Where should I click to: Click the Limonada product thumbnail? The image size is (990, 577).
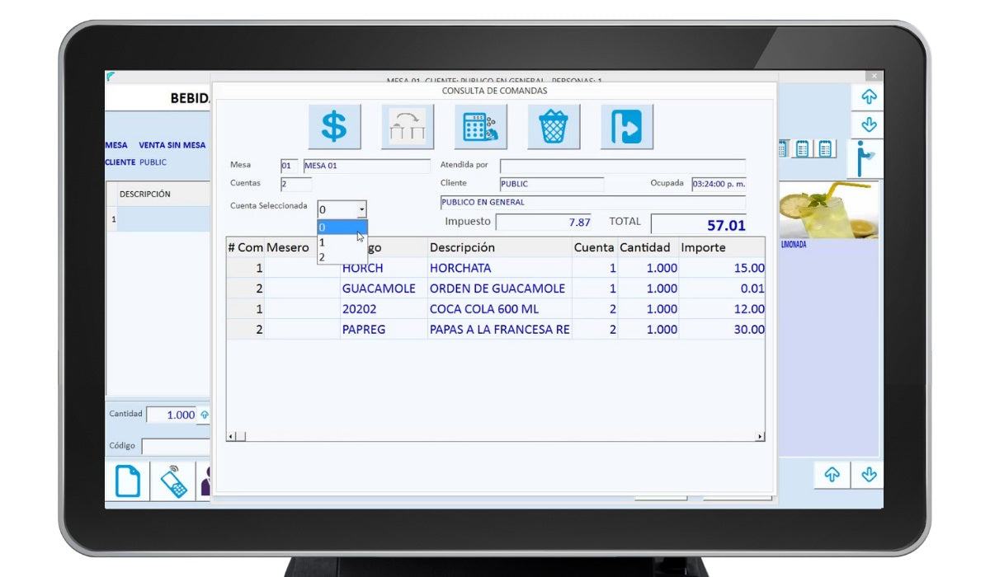(828, 211)
